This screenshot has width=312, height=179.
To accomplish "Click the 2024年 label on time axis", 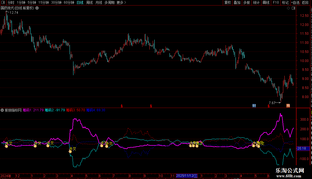I will pyautogui.click(x=6, y=176).
